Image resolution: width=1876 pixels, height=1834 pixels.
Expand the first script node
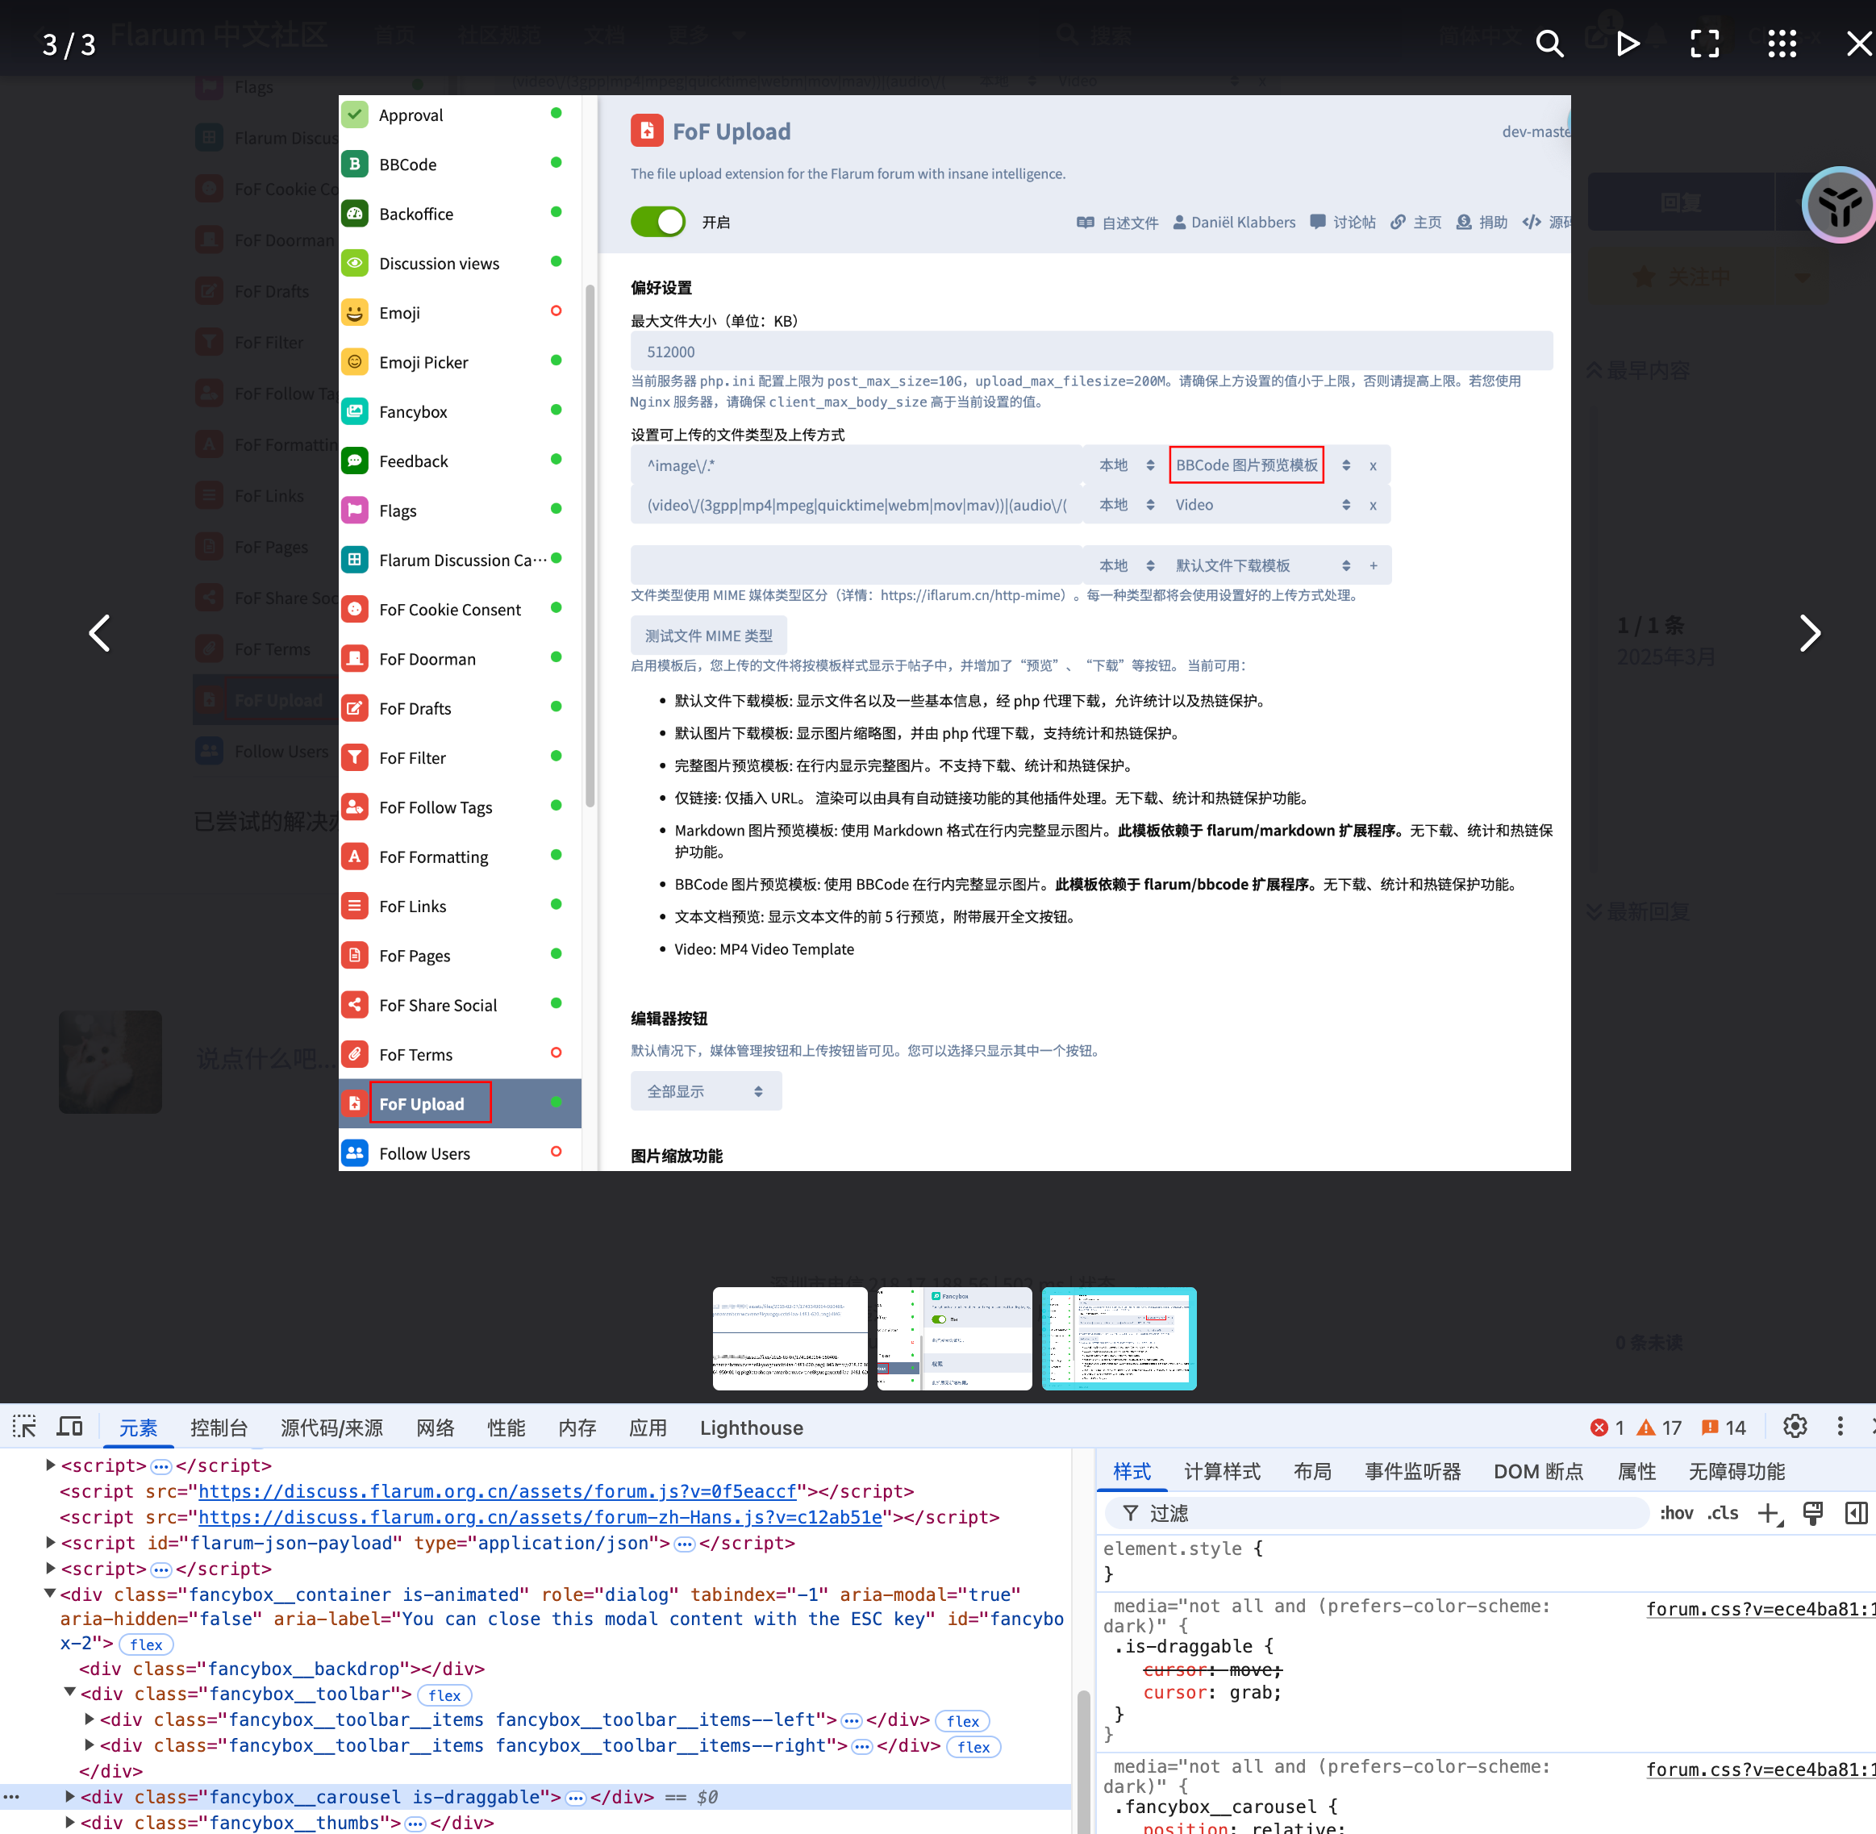click(x=50, y=1465)
